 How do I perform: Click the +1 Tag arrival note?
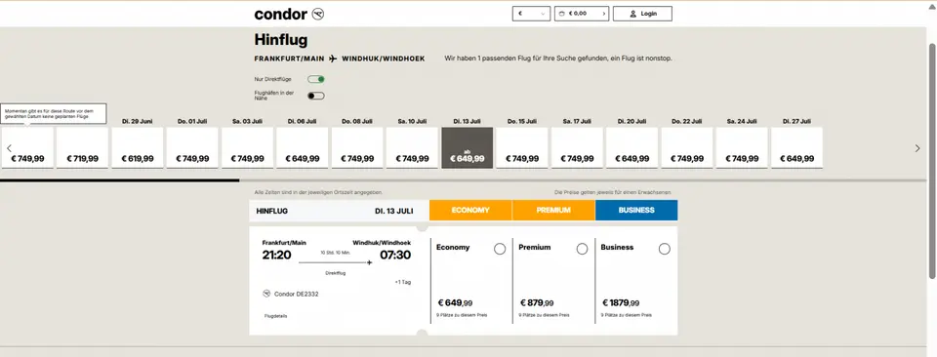(x=403, y=282)
